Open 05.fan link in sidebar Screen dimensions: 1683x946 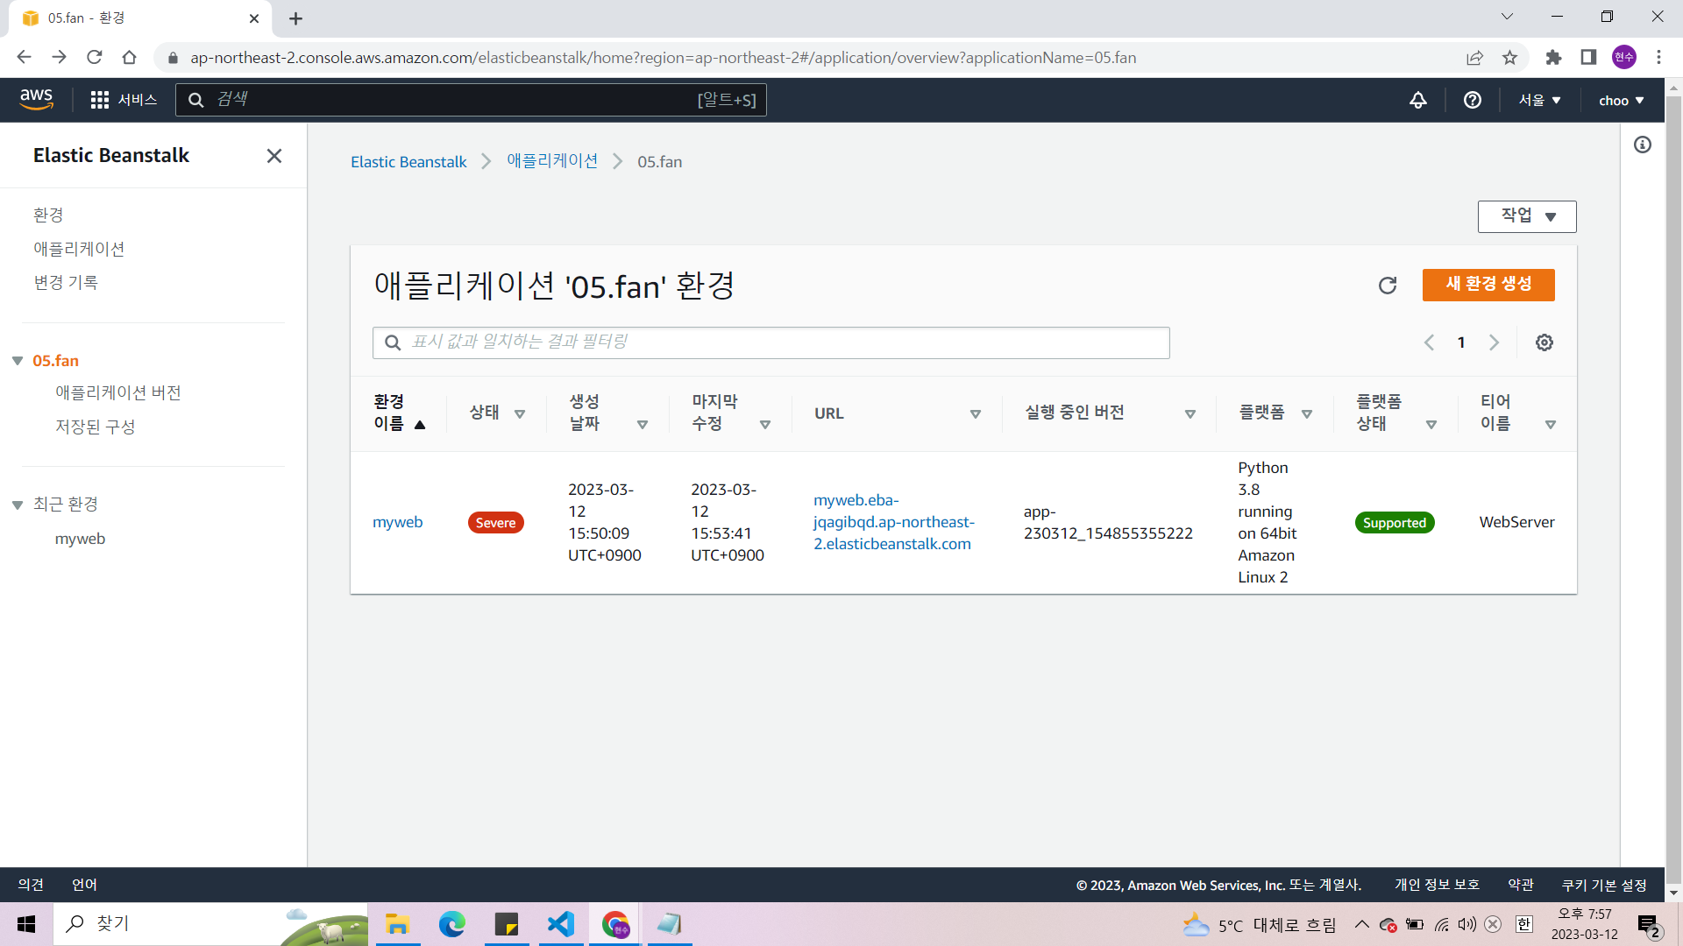click(55, 361)
